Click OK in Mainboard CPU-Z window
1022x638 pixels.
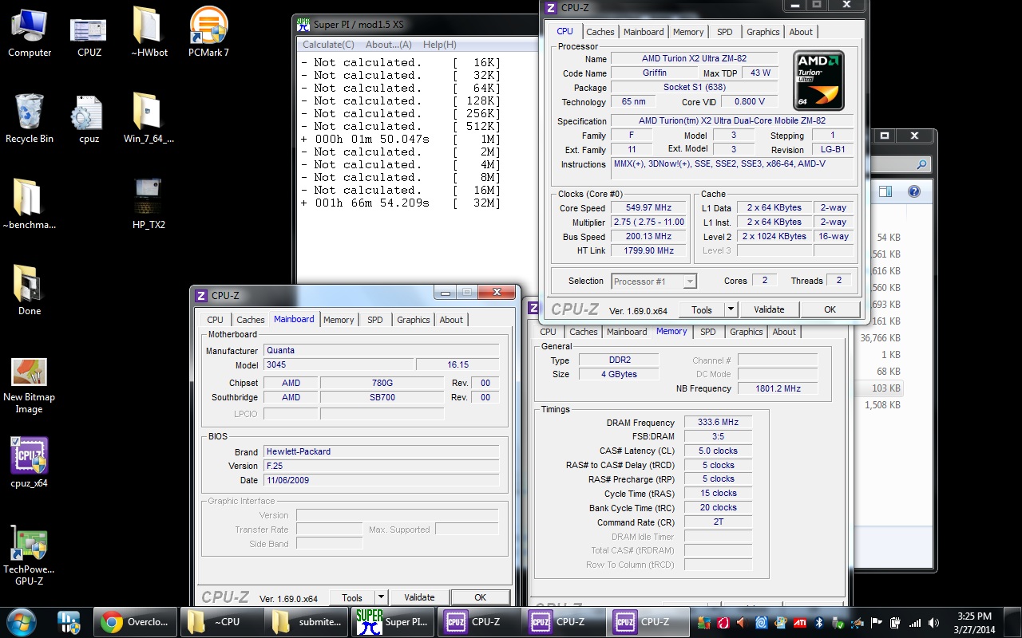(x=480, y=597)
